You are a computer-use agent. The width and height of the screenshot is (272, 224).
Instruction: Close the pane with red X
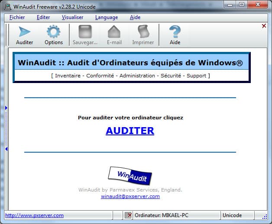click(264, 26)
